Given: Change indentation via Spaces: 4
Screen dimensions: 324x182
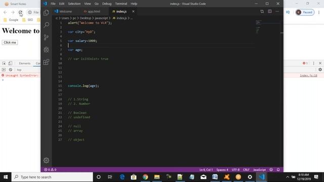Looking at the screenshot, I should pyautogui.click(x=222, y=170).
